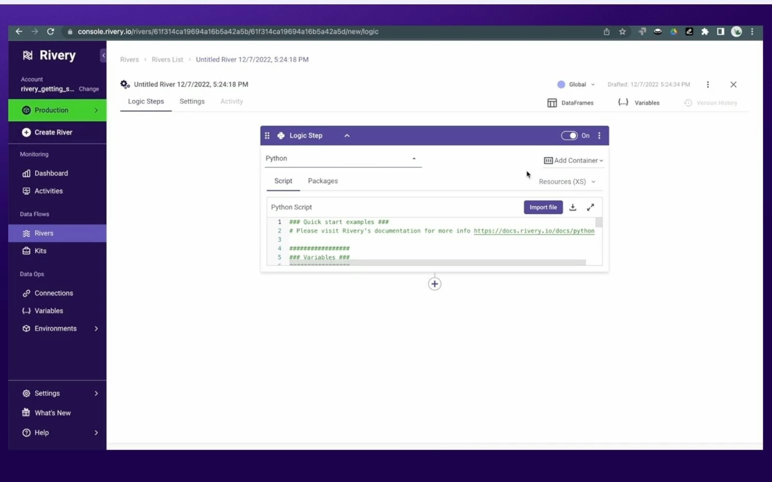772x482 pixels.
Task: Go to Rivers breadcrumb
Action: (129, 60)
